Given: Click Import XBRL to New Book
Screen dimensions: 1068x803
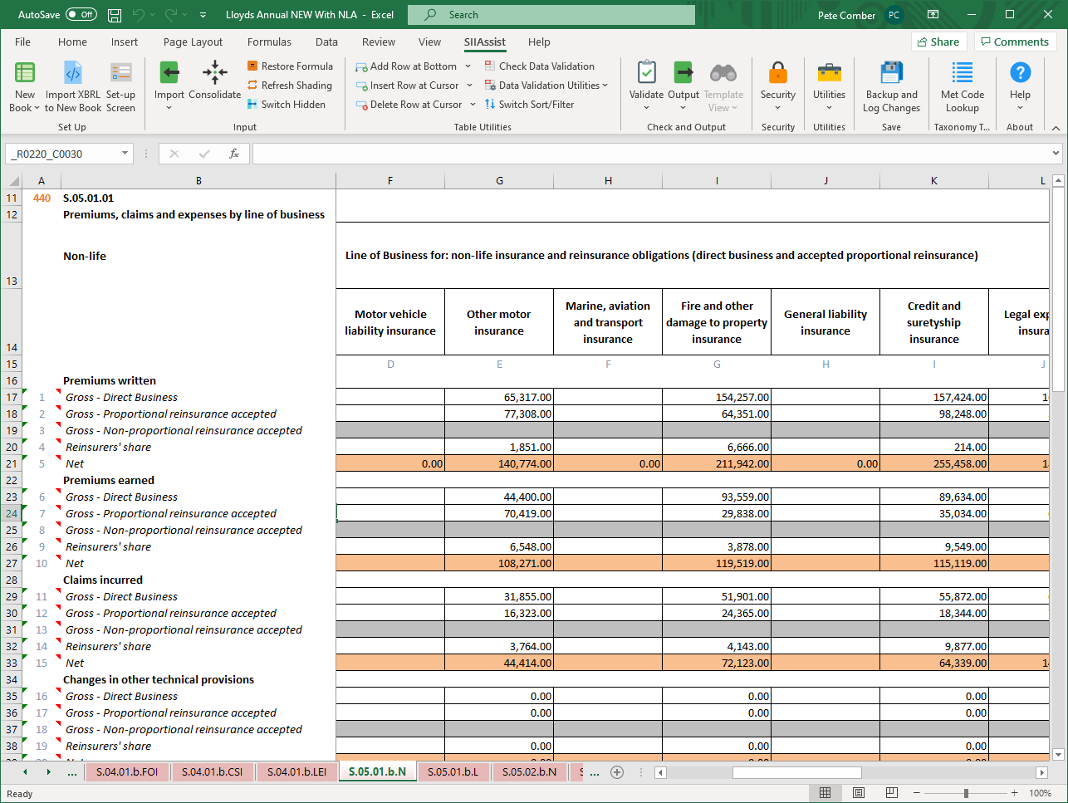Looking at the screenshot, I should coord(73,86).
